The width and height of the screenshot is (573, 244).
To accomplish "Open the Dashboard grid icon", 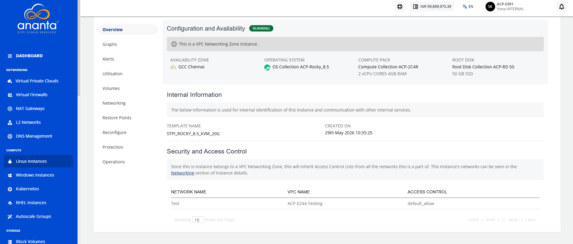I will tap(10, 56).
